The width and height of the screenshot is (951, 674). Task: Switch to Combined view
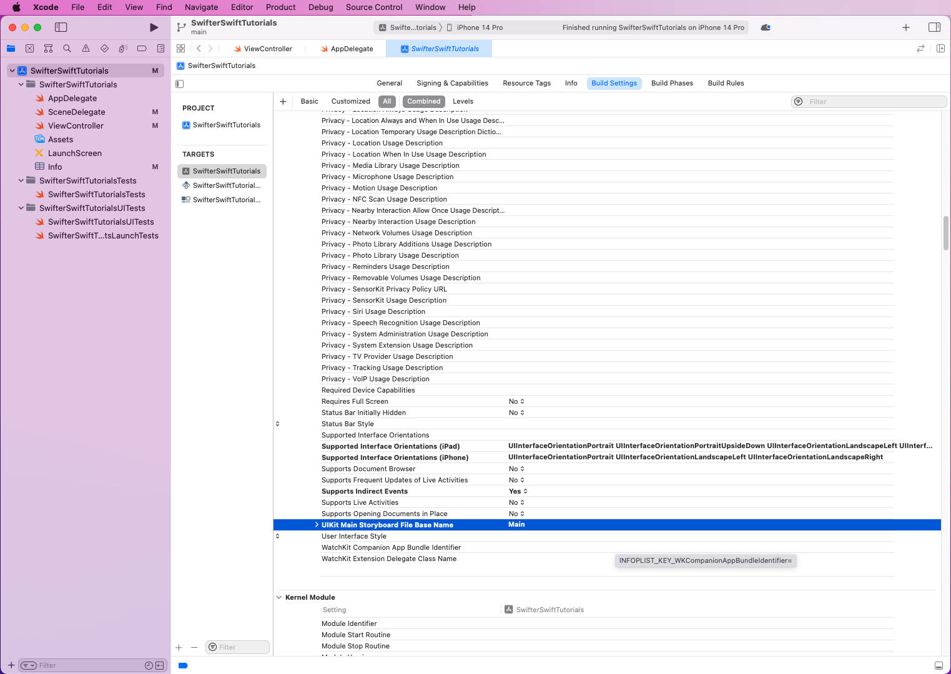click(x=424, y=101)
